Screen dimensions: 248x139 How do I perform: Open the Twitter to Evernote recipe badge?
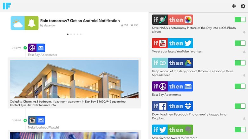point(173,130)
